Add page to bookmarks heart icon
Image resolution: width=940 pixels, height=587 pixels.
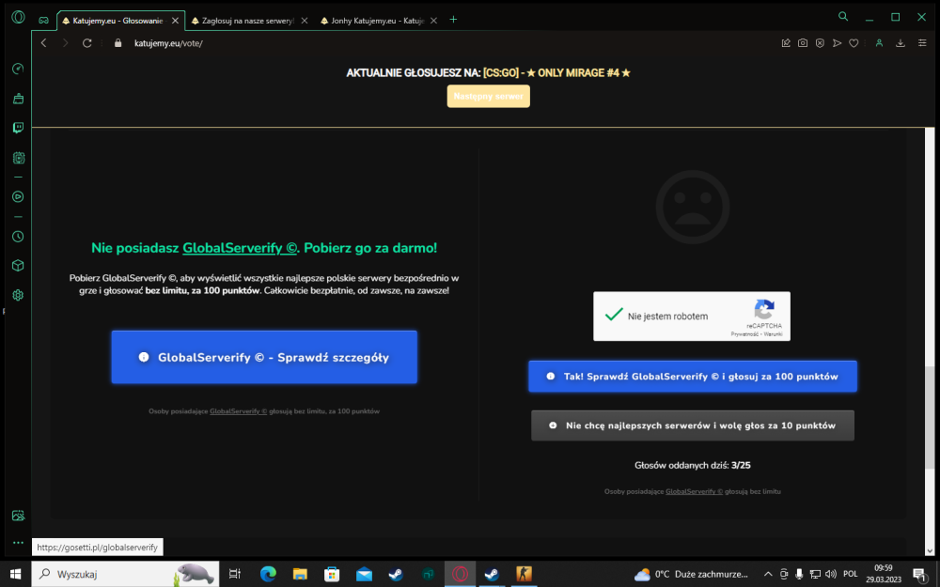(854, 43)
